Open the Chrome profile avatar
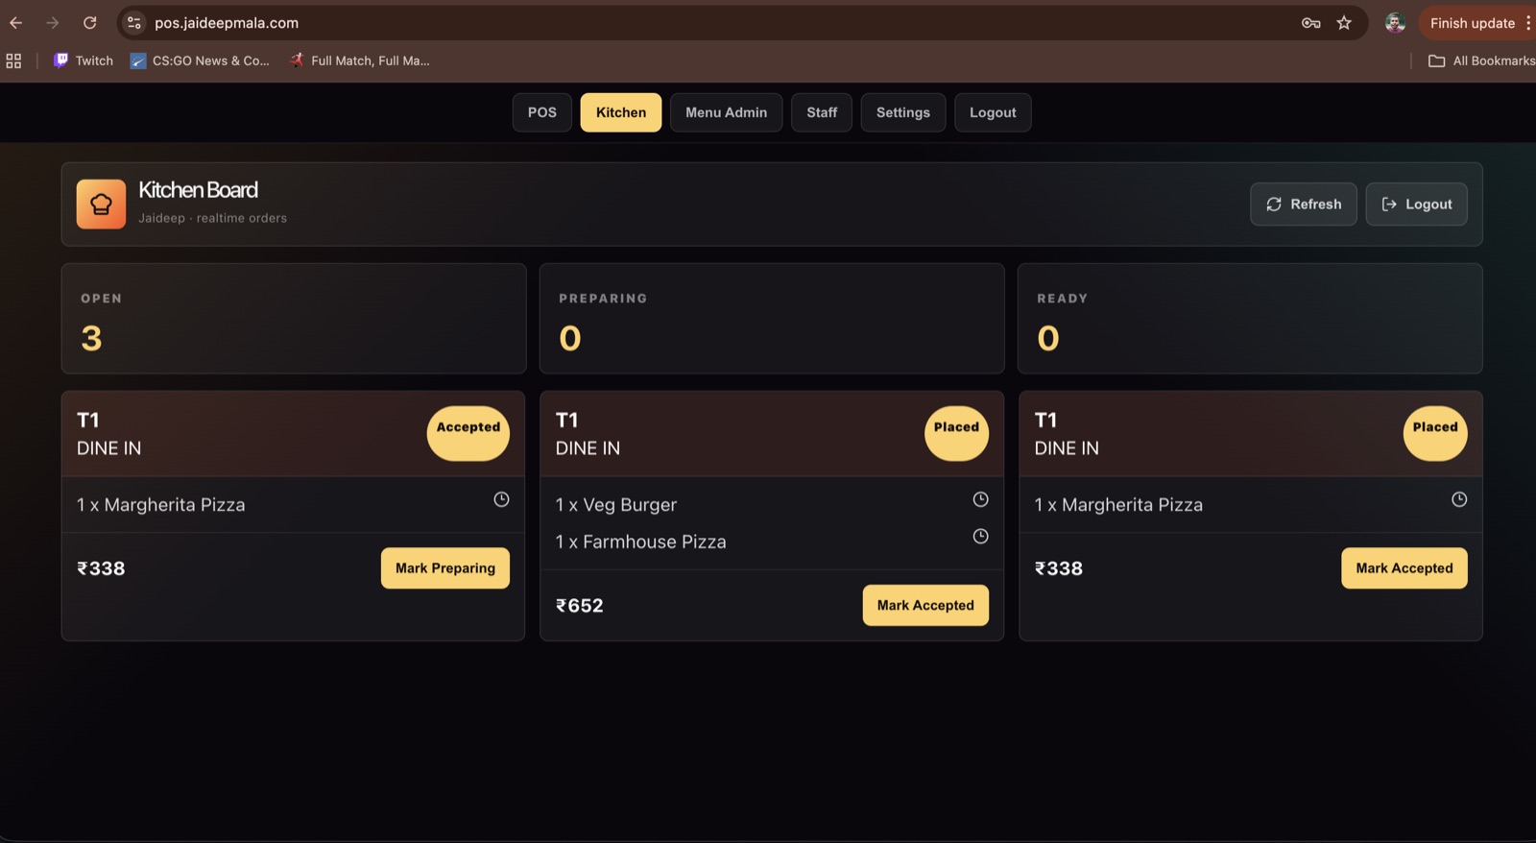1536x843 pixels. click(1395, 23)
